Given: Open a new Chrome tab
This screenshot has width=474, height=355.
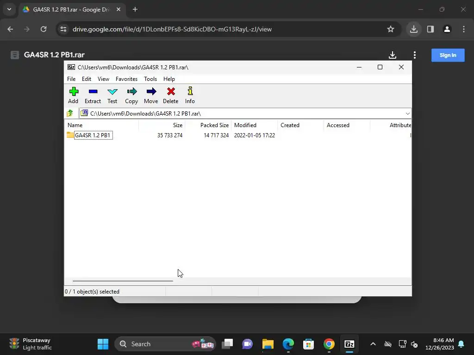Looking at the screenshot, I should (x=135, y=10).
